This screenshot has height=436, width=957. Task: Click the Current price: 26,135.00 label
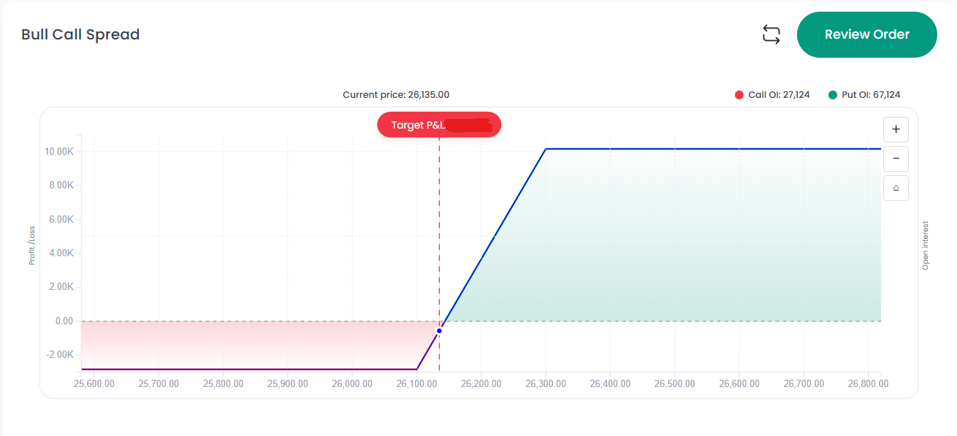pos(396,95)
